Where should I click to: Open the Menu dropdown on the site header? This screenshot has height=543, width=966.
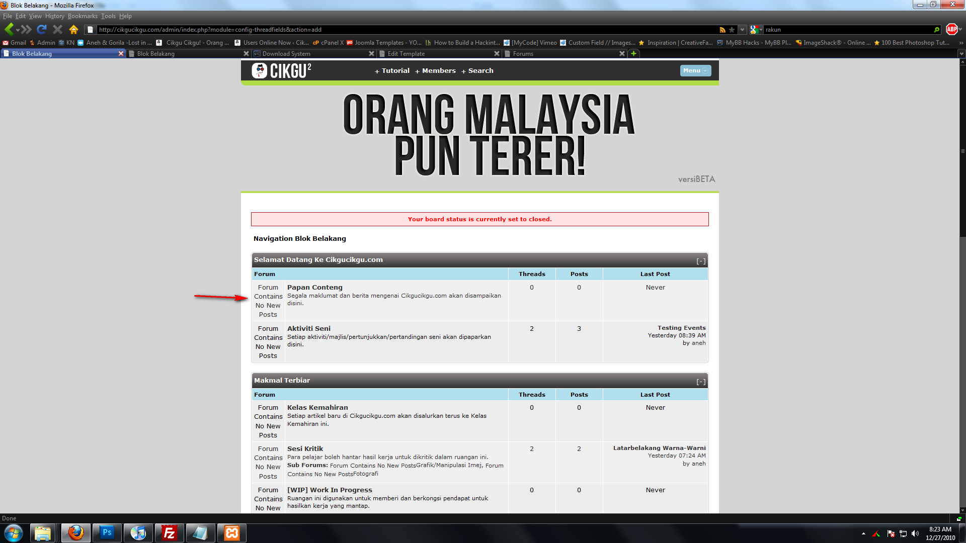[695, 70]
